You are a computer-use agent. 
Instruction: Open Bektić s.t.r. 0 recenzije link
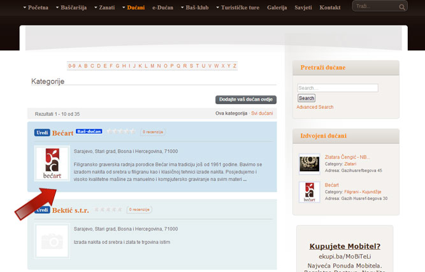pyautogui.click(x=140, y=210)
